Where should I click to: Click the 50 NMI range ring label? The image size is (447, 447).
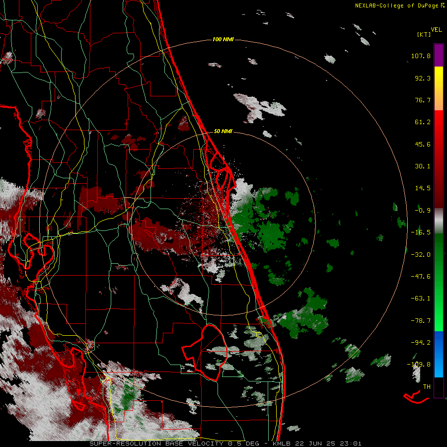point(223,131)
